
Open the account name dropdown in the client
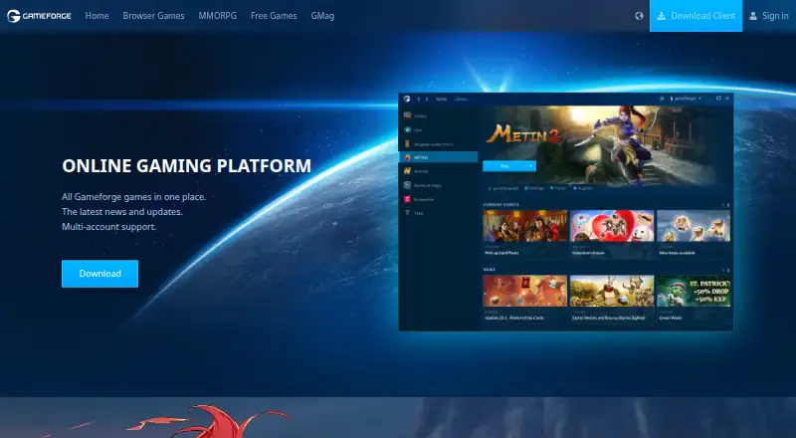(x=686, y=99)
